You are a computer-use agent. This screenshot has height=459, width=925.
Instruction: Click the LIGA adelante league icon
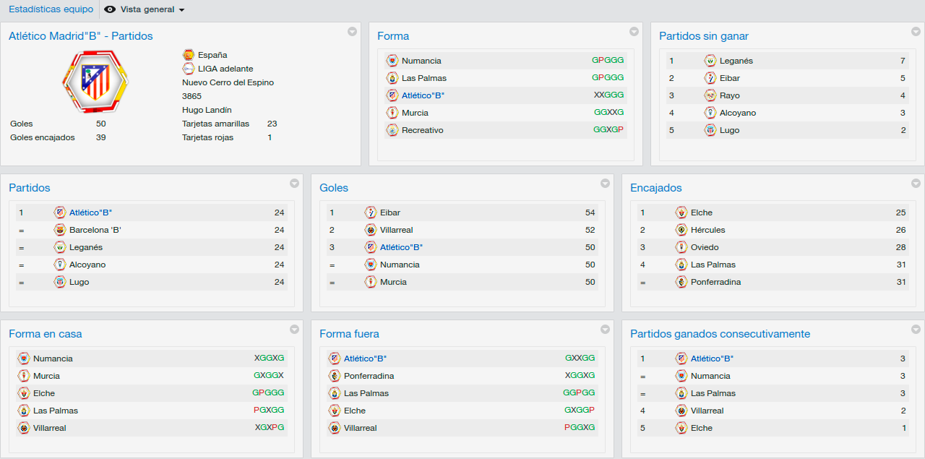[189, 69]
